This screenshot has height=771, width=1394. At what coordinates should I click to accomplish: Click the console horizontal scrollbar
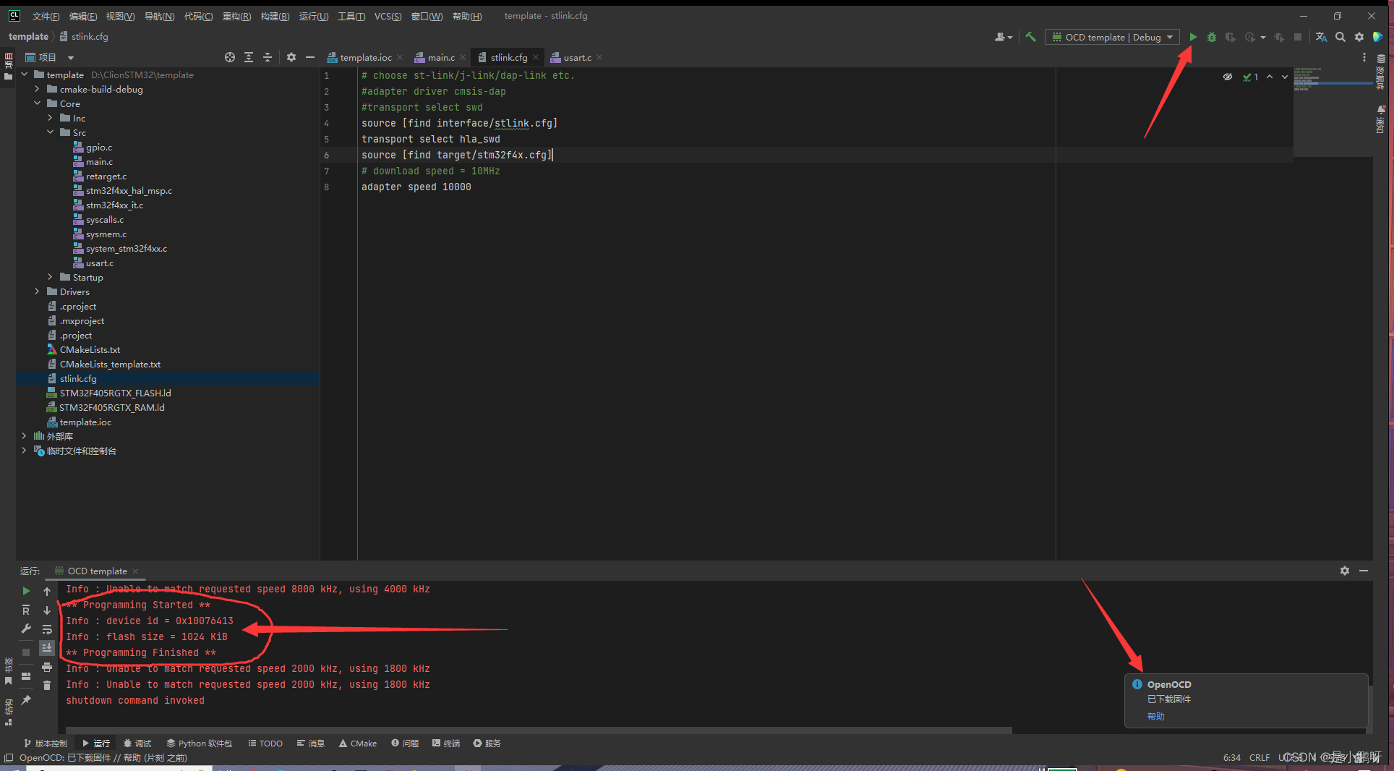coord(539,730)
